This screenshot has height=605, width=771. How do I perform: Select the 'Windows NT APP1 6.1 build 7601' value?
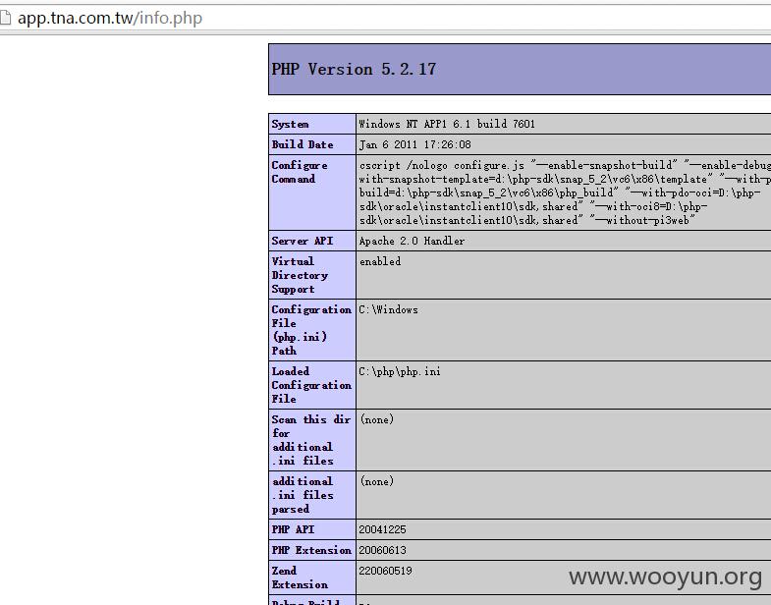click(447, 124)
